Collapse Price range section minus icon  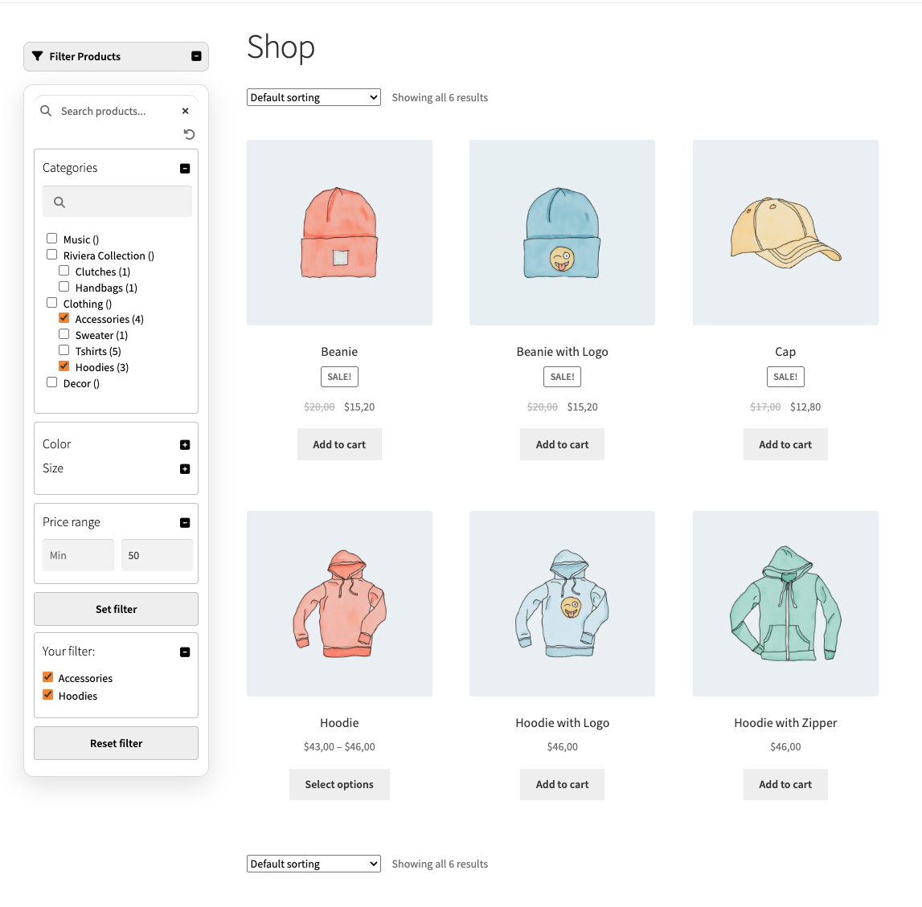(x=185, y=522)
